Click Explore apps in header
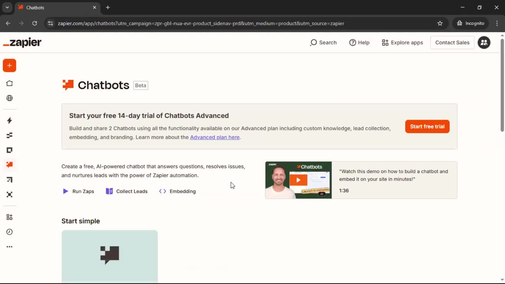The height and width of the screenshot is (284, 505). (x=402, y=43)
